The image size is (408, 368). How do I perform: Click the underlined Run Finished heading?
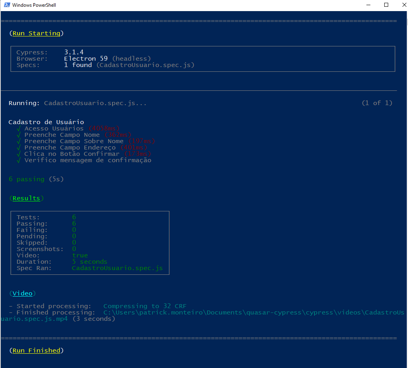[36, 351]
